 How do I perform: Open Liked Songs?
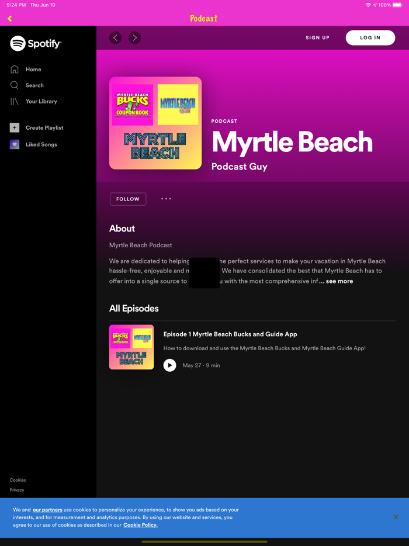[41, 144]
